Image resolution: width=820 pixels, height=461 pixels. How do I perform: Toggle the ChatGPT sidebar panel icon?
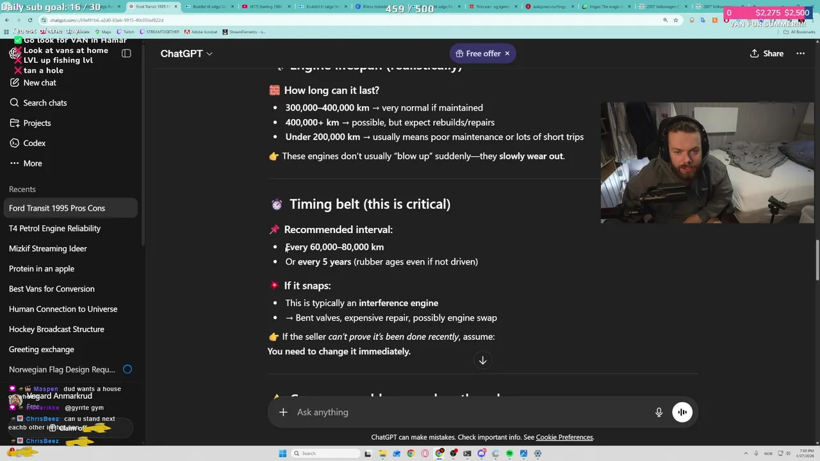tap(126, 54)
